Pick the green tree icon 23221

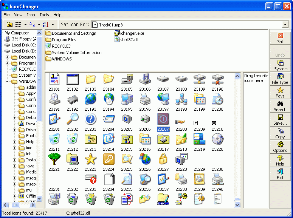click(x=54, y=159)
